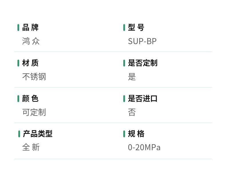This screenshot has width=226, height=172.
Task: Click the specification value 0-20MPa
Action: pos(144,147)
